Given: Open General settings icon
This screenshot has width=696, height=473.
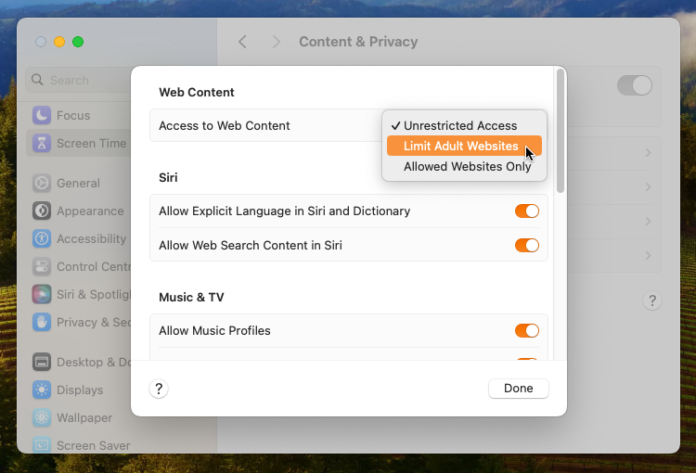Looking at the screenshot, I should [42, 183].
